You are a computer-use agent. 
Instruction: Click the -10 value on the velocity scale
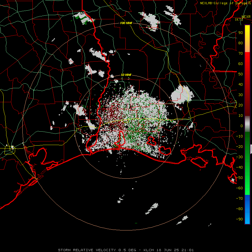tap(239, 136)
